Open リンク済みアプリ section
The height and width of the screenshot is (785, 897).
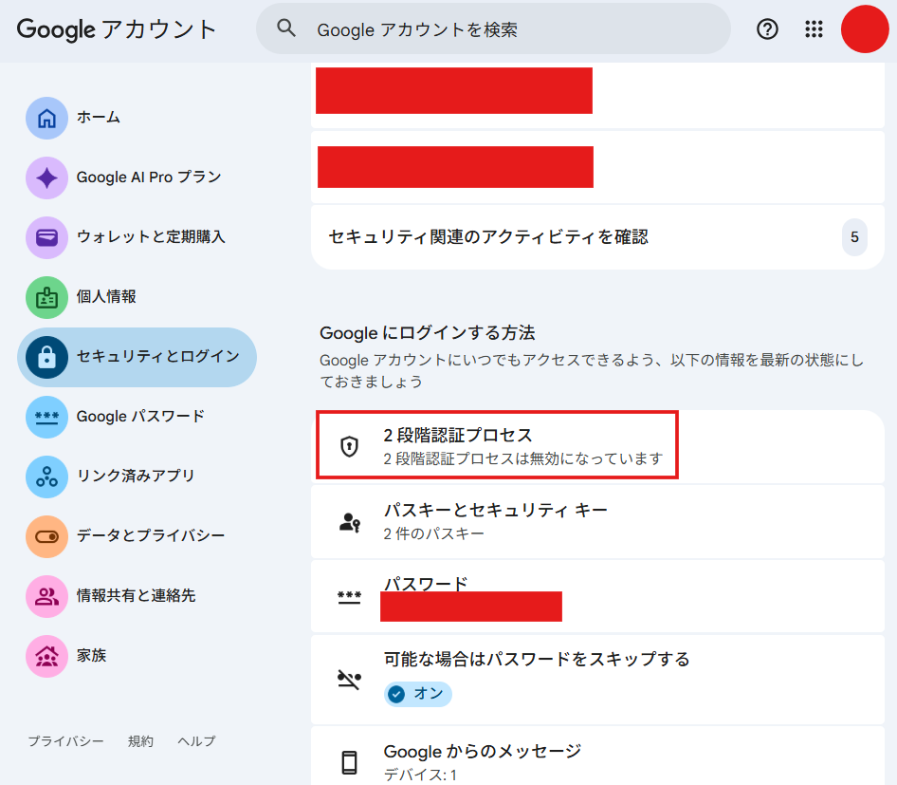(x=137, y=477)
